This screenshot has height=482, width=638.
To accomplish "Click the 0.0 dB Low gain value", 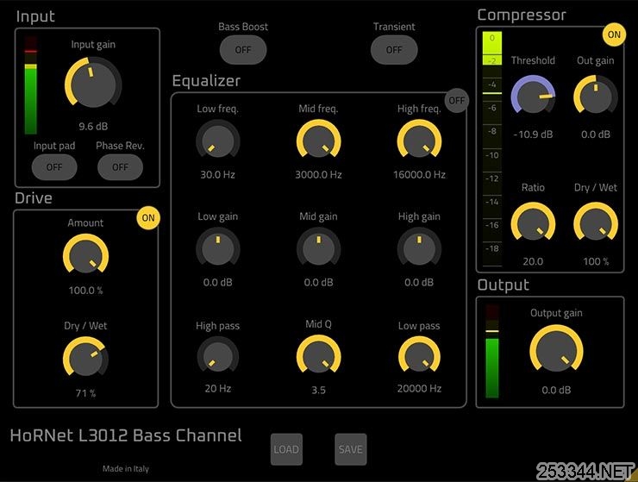I will tap(217, 283).
